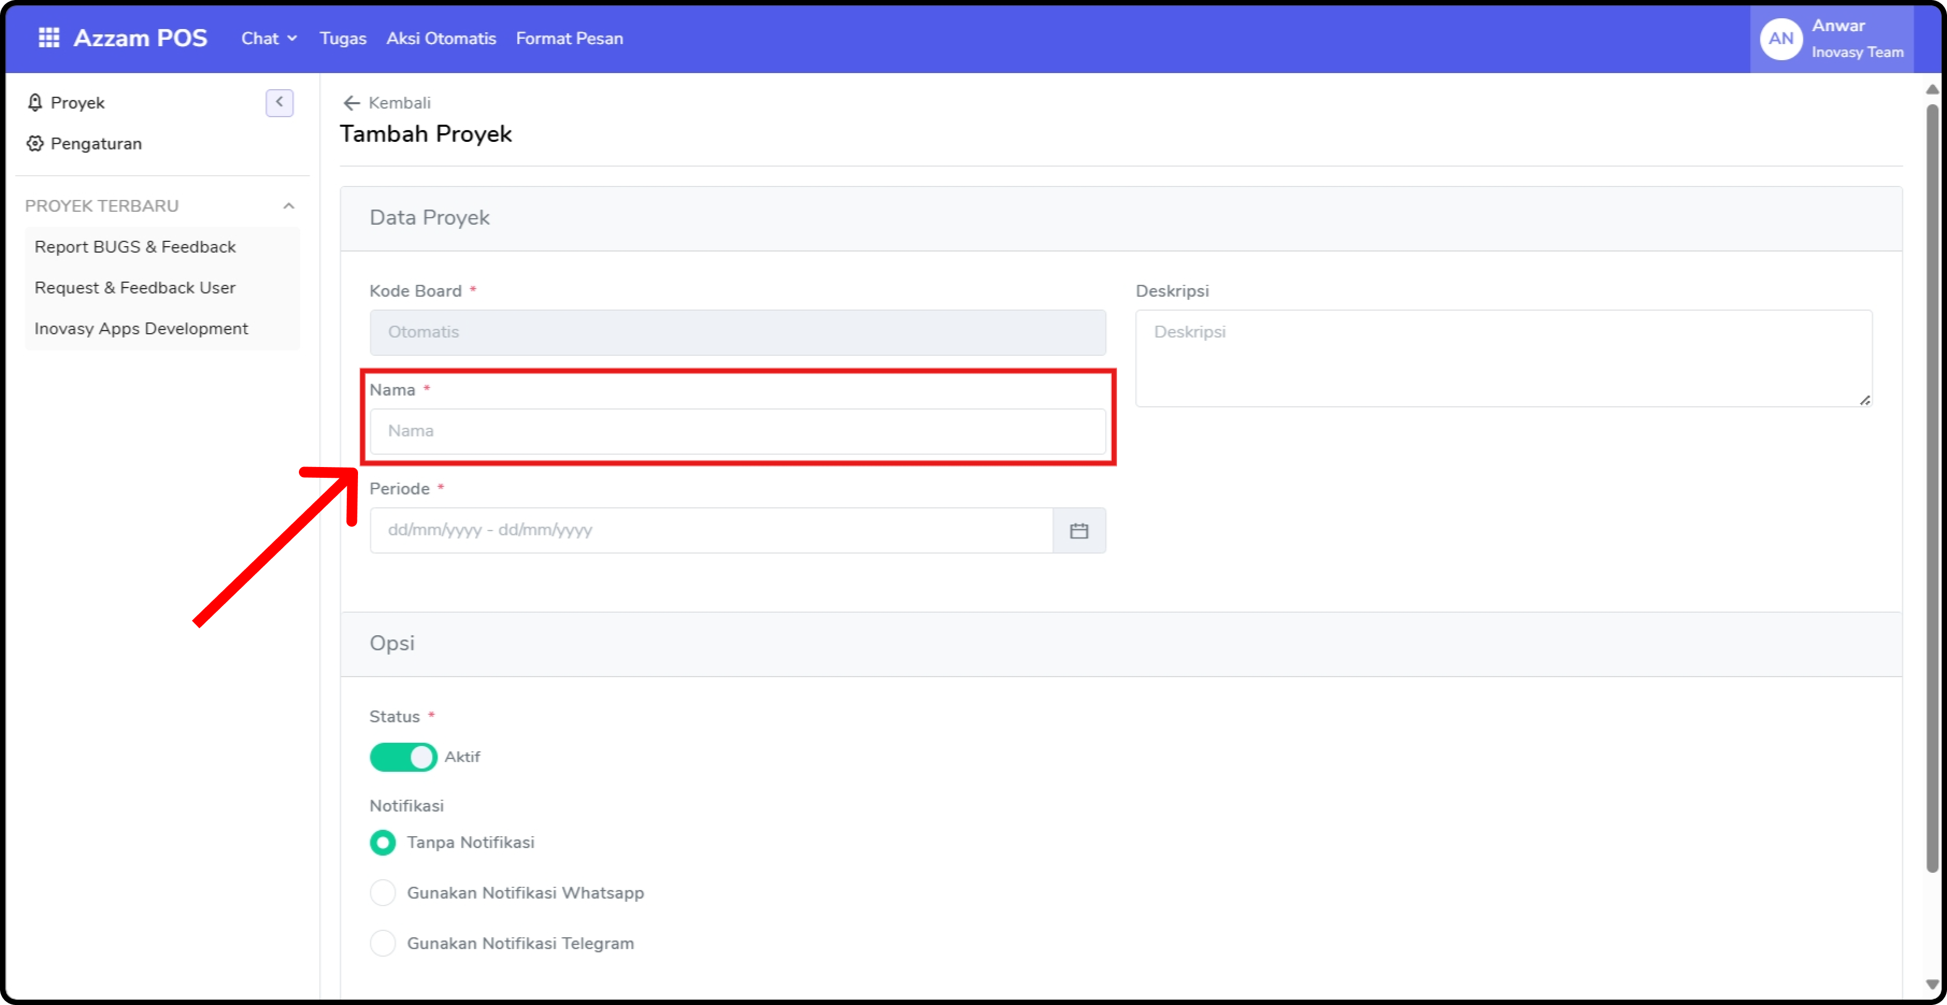Select Tanpa Notifikasi radio option
1947x1005 pixels.
click(382, 843)
